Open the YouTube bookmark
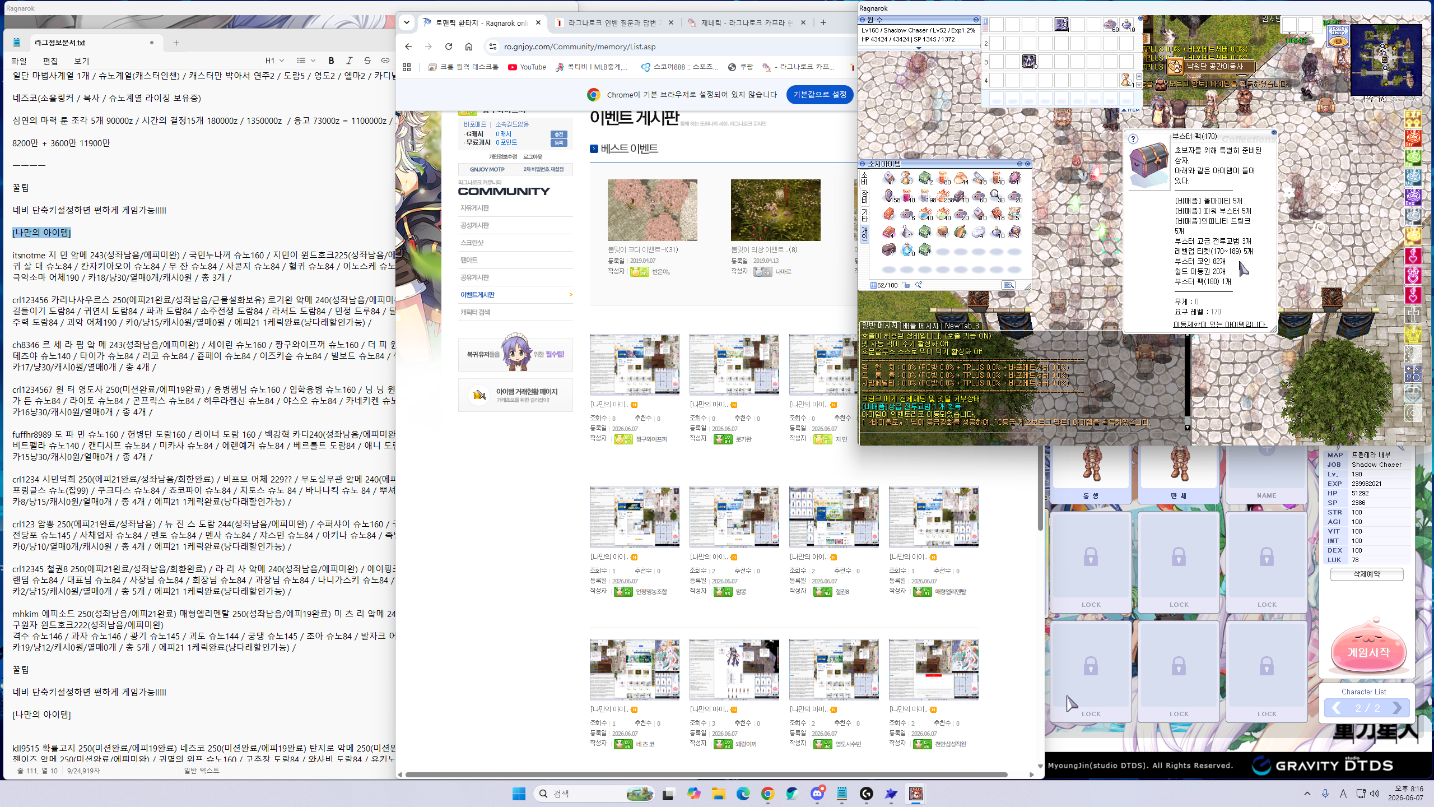The height and width of the screenshot is (807, 1434). (x=527, y=67)
